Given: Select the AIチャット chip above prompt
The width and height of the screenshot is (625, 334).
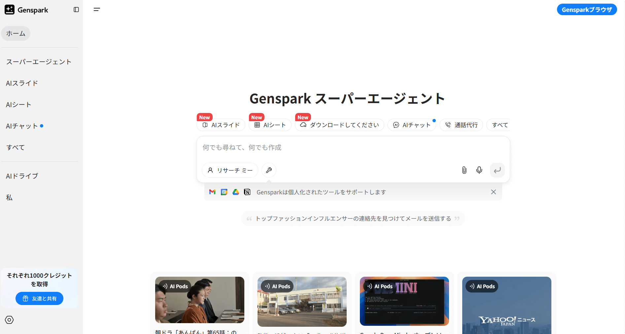Looking at the screenshot, I should click(x=412, y=125).
